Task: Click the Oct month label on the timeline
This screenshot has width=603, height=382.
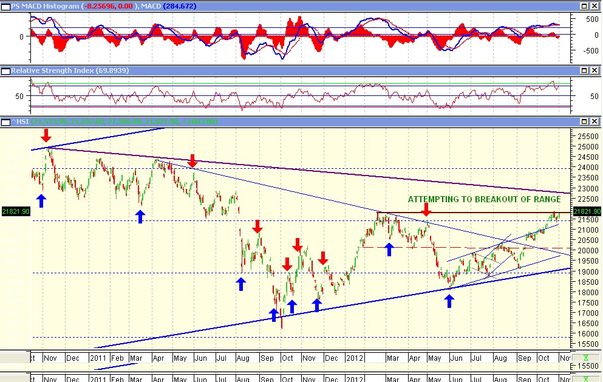Action: 544,358
